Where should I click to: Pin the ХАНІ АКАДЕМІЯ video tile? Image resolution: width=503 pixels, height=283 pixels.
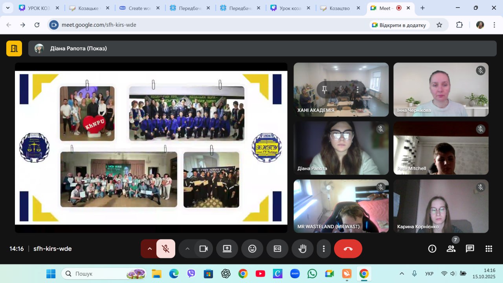325,90
